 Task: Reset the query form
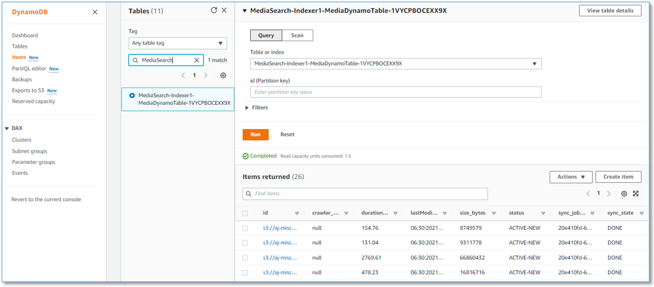click(288, 134)
